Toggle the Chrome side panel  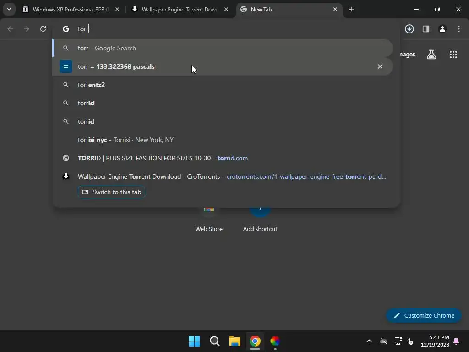coord(425,29)
